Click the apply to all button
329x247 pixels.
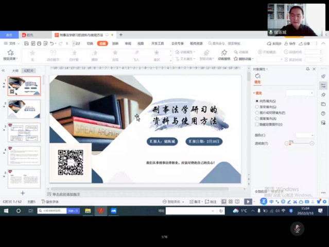(262, 191)
